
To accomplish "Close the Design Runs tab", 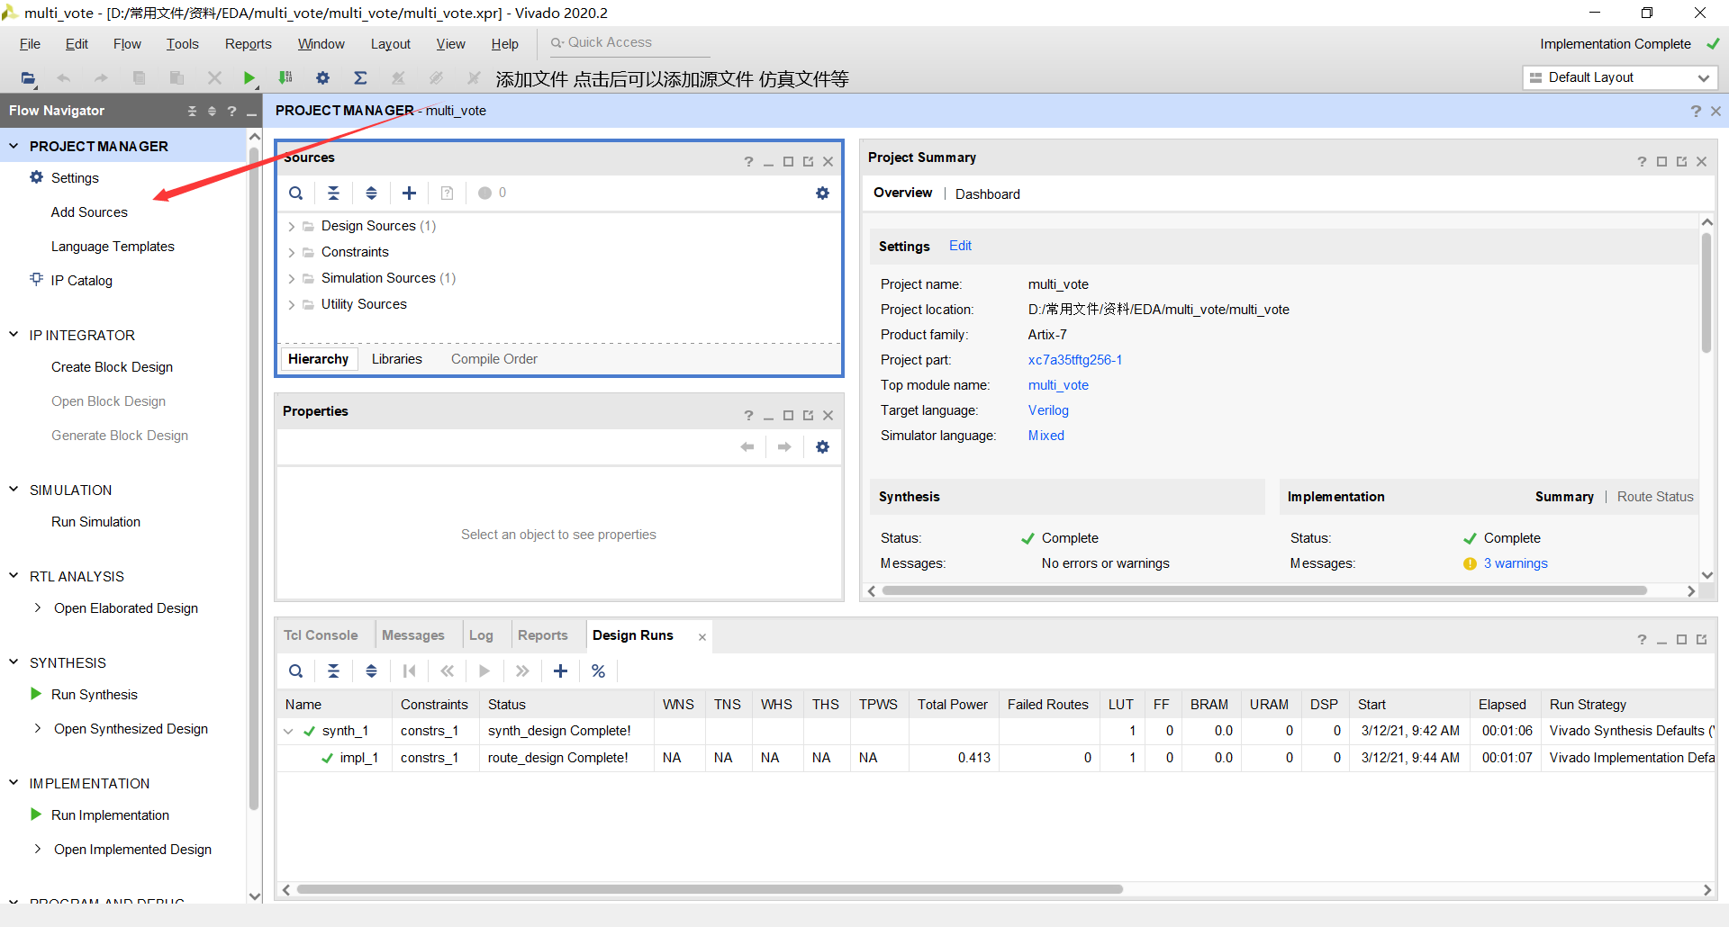I will [x=702, y=637].
